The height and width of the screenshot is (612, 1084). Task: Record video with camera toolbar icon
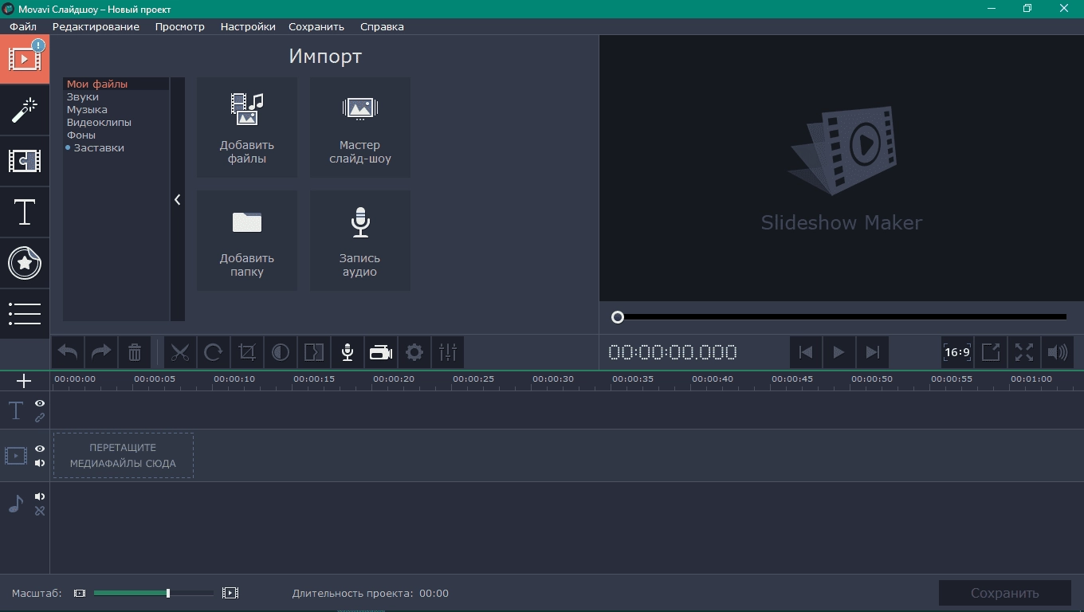(x=381, y=352)
